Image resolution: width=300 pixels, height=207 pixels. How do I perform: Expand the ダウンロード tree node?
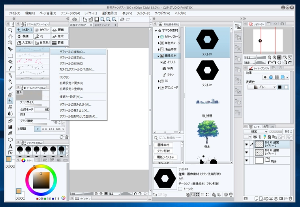159,87
